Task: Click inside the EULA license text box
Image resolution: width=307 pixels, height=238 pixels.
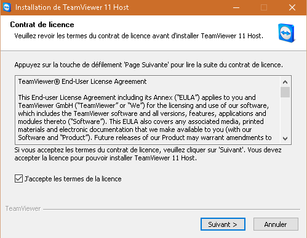Action: 148,110
